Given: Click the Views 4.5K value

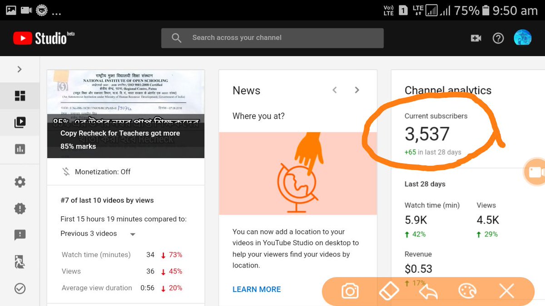Looking at the screenshot, I should click(x=488, y=220).
